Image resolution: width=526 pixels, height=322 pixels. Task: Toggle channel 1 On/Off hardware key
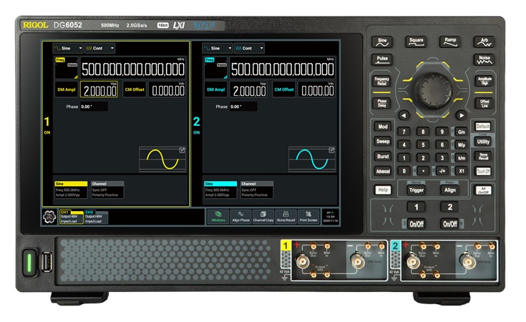coord(417,224)
